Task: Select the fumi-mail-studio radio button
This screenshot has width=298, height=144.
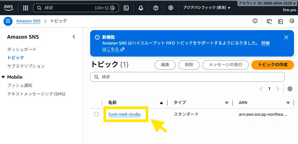Action: [96, 114]
